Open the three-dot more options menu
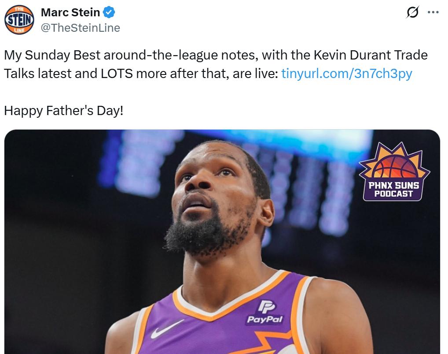The image size is (448, 354). pyautogui.click(x=433, y=12)
